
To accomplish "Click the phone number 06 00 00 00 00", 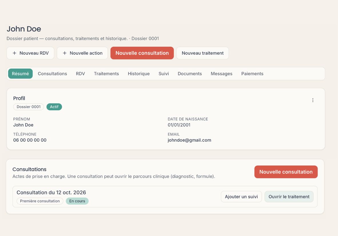I will tap(30, 140).
